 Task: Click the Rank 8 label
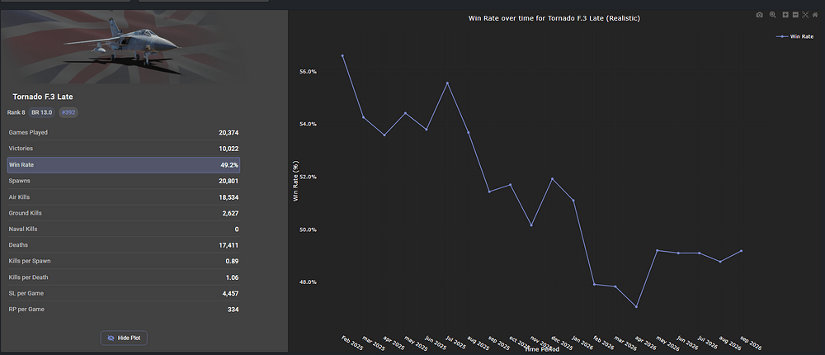coord(16,113)
